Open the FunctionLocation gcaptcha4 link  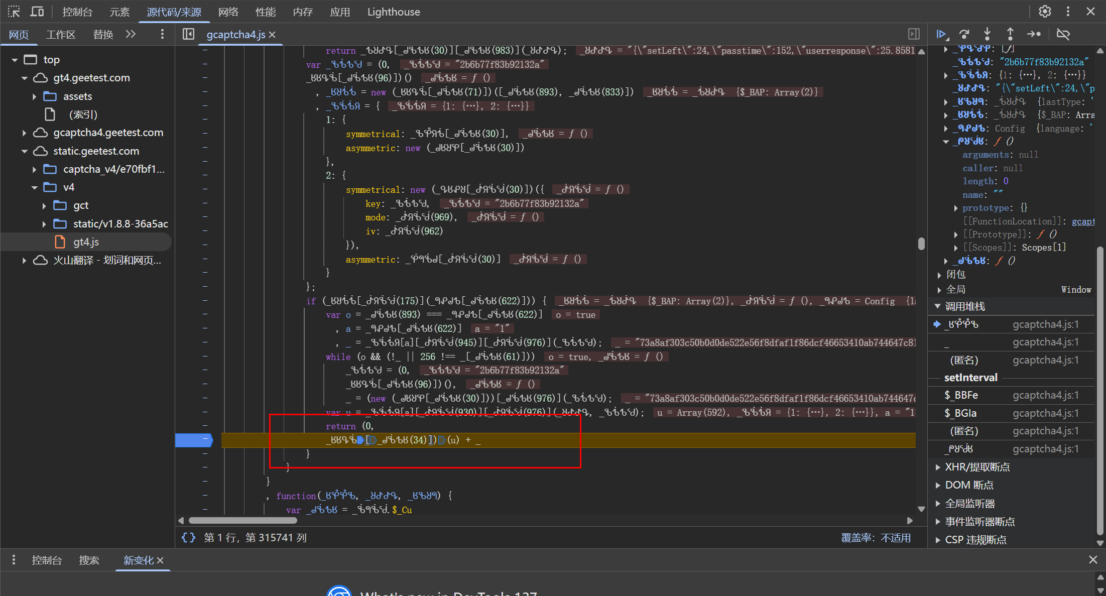1083,221
